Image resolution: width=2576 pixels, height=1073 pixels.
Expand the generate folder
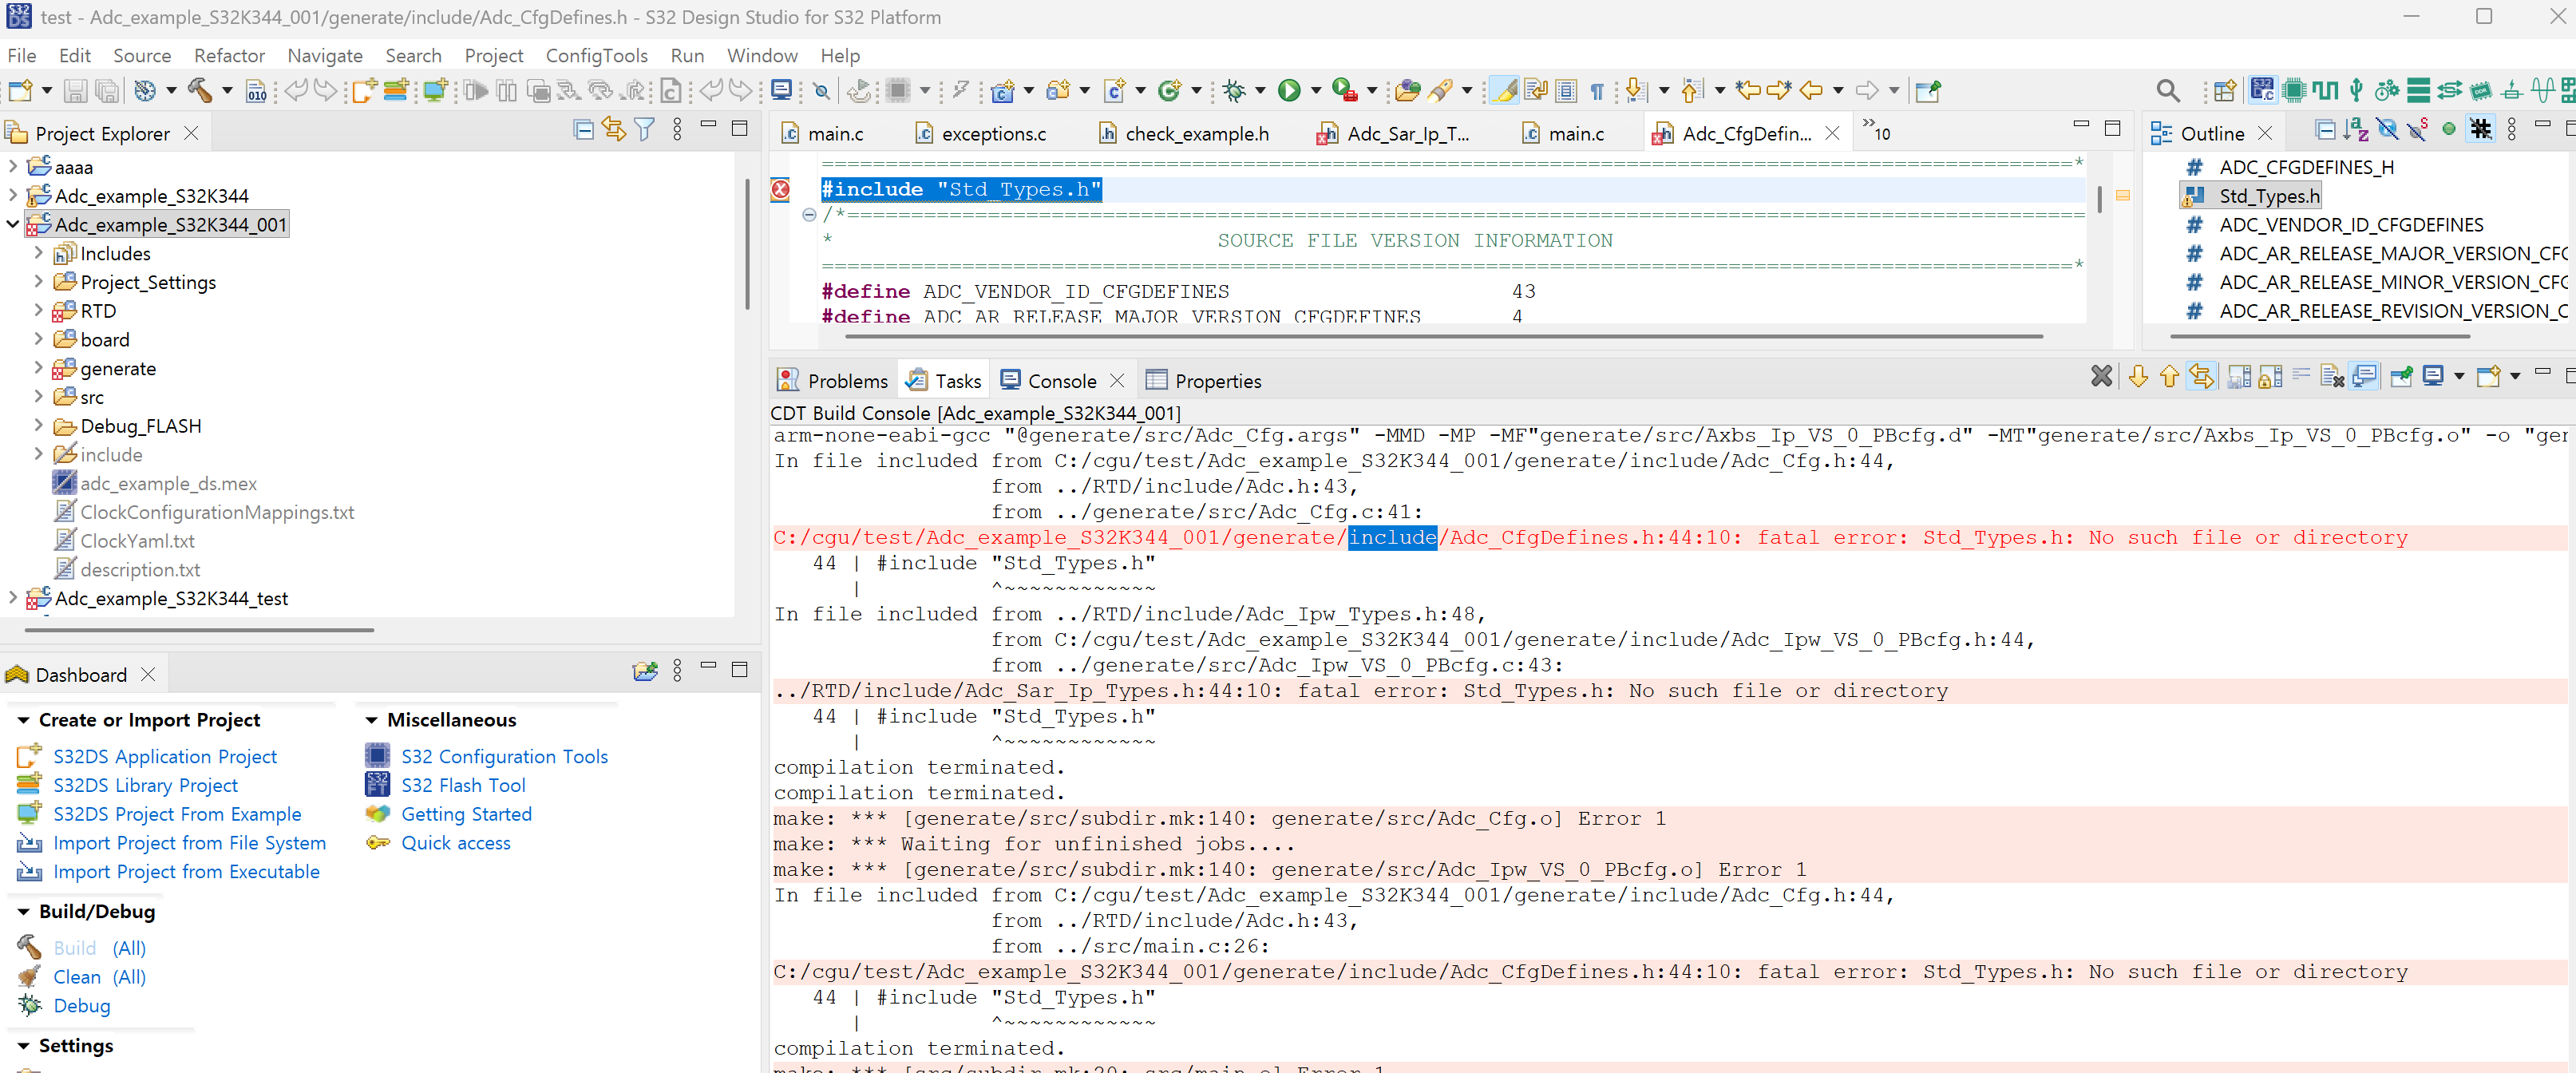click(39, 368)
